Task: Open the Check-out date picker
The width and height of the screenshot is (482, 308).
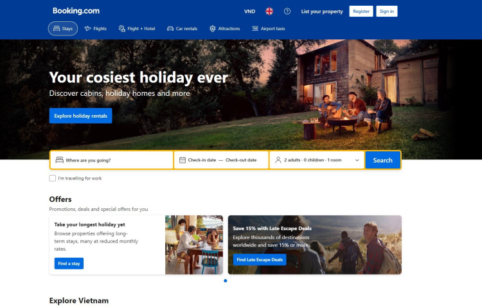Action: (x=241, y=160)
